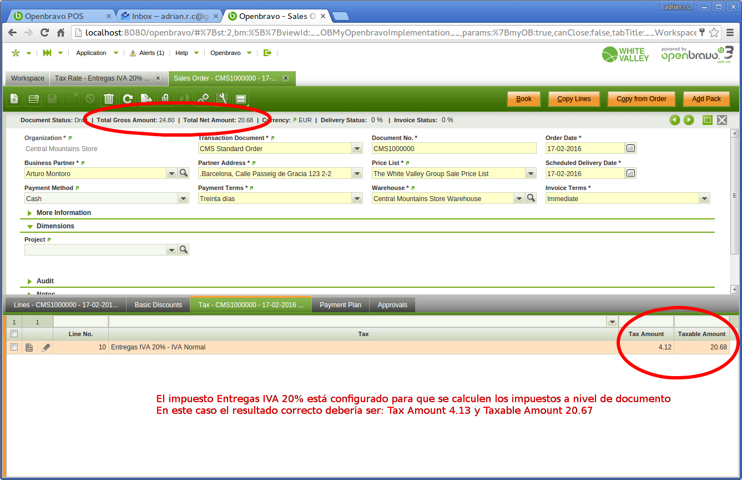Screen dimensions: 742x480
Task: Open Business Partner search magnifier
Action: (x=184, y=173)
